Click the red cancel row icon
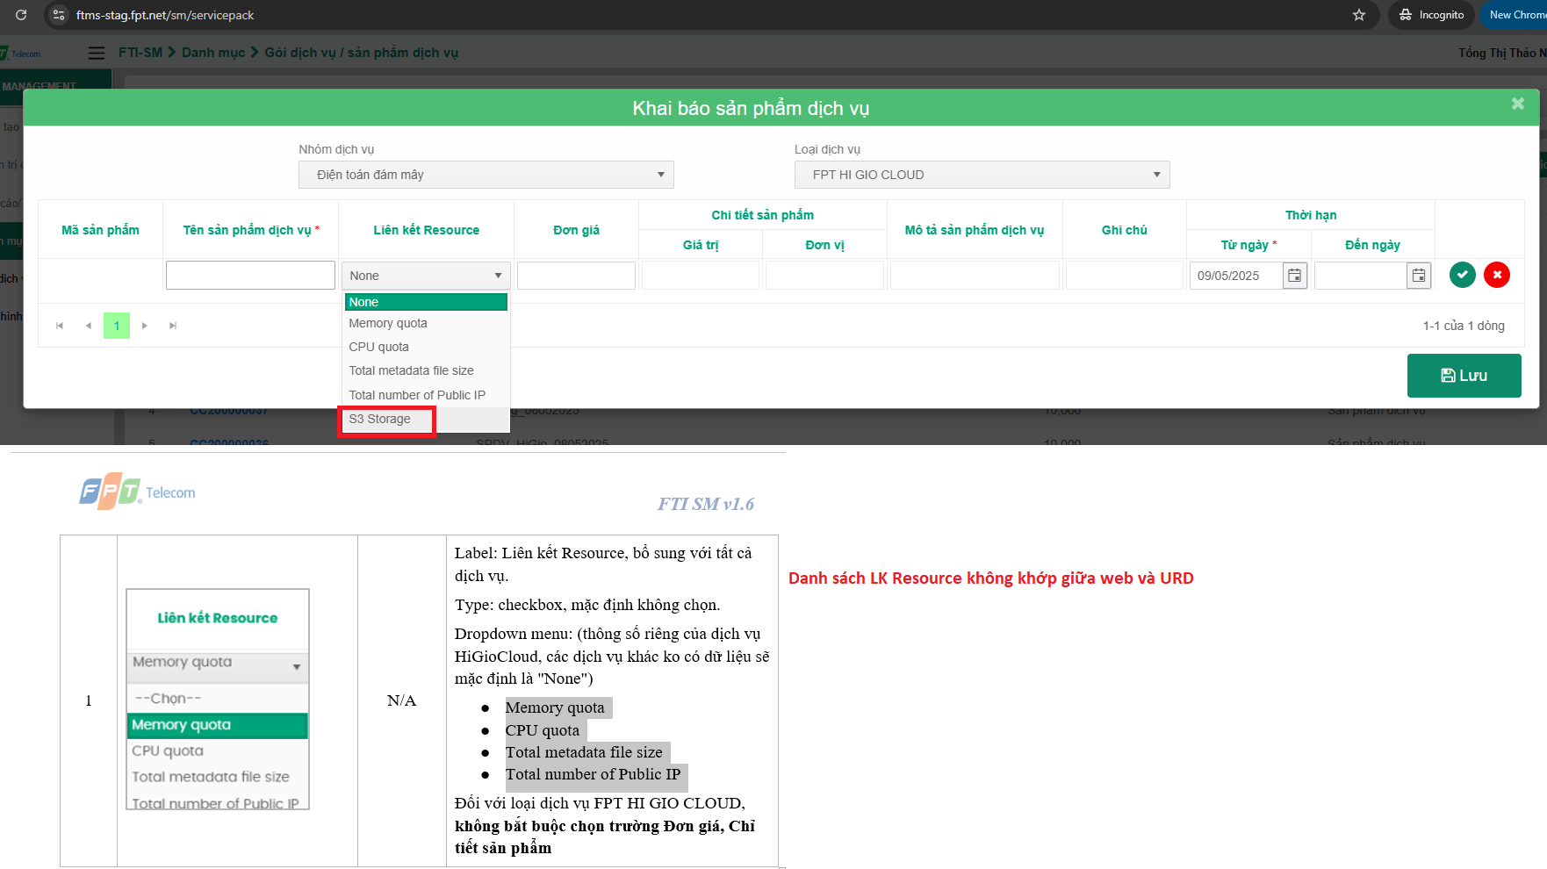1547x869 pixels. (1497, 276)
